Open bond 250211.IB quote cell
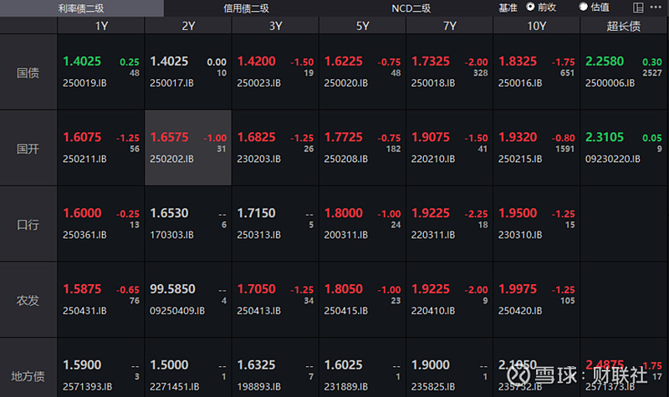Viewport: 669px width, 397px height. click(x=101, y=148)
